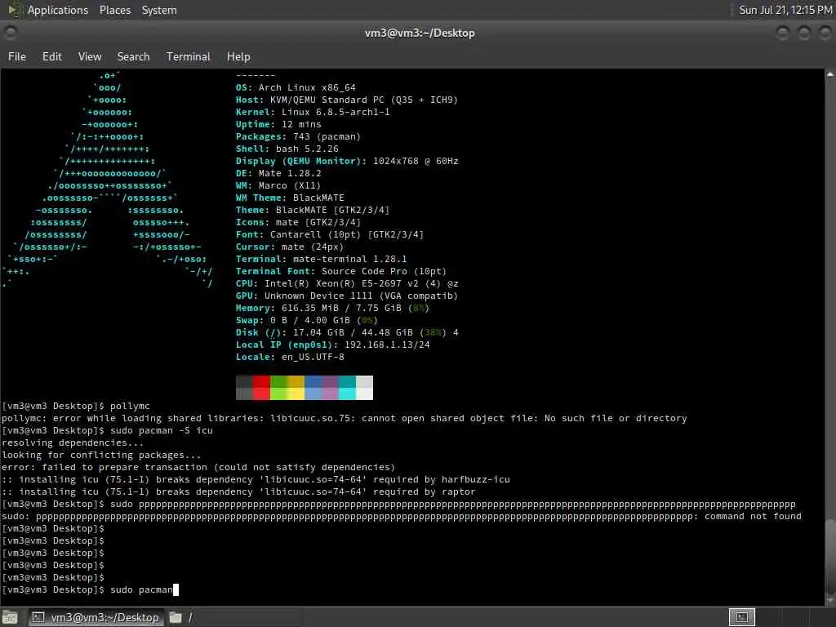836x627 pixels.
Task: Open the terminal Help menu
Action: point(238,56)
